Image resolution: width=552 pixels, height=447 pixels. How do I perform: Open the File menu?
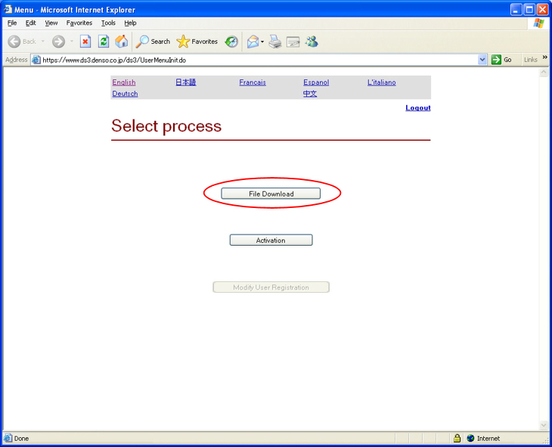pyautogui.click(x=12, y=23)
